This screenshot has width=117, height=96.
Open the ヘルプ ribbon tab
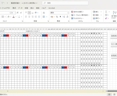[x=44, y=8]
